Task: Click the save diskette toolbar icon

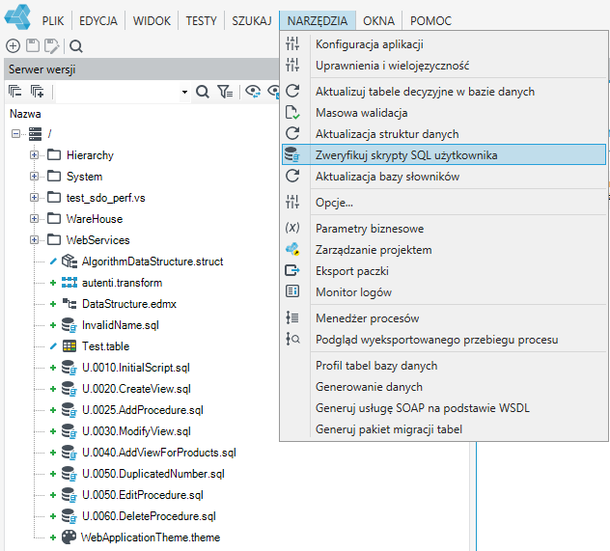Action: tap(33, 46)
